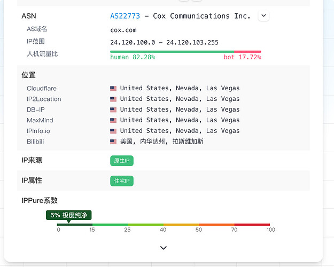334x267 pixels.
Task: Click the IP范围 label
Action: pyautogui.click(x=36, y=41)
